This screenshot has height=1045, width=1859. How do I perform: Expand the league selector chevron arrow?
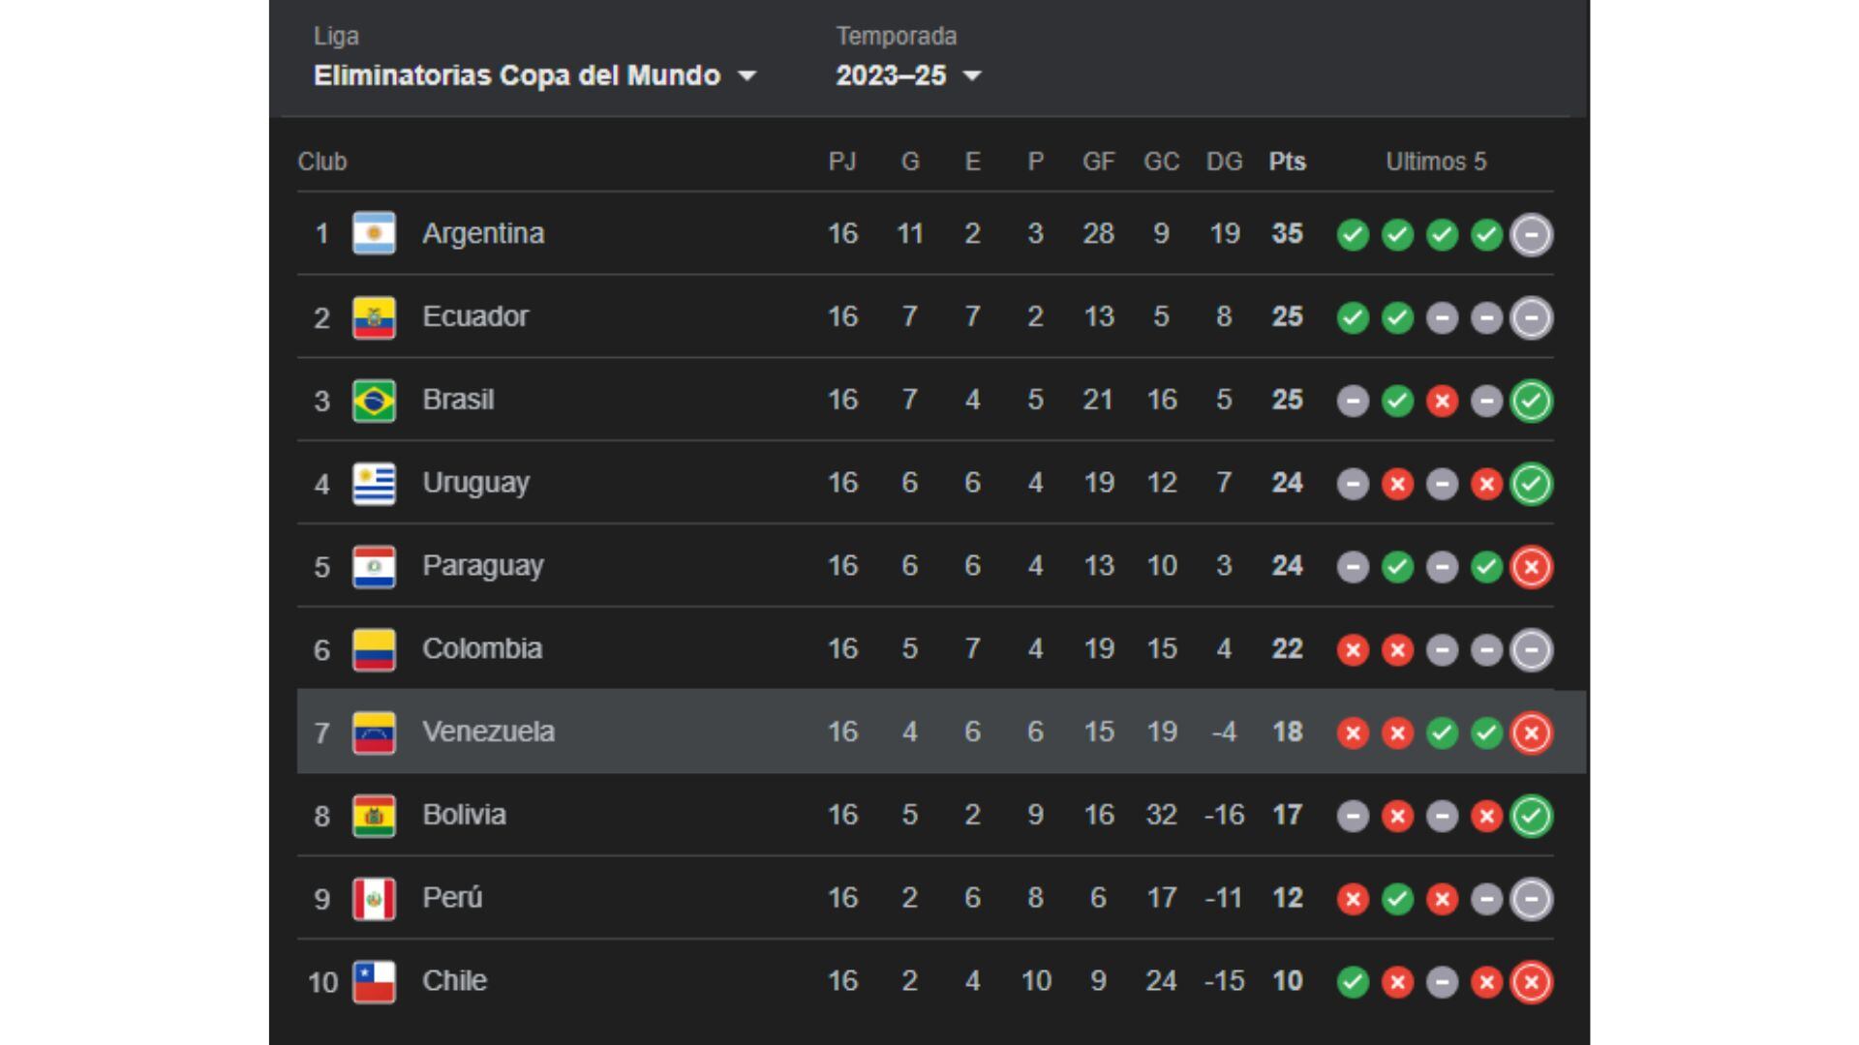pos(748,76)
